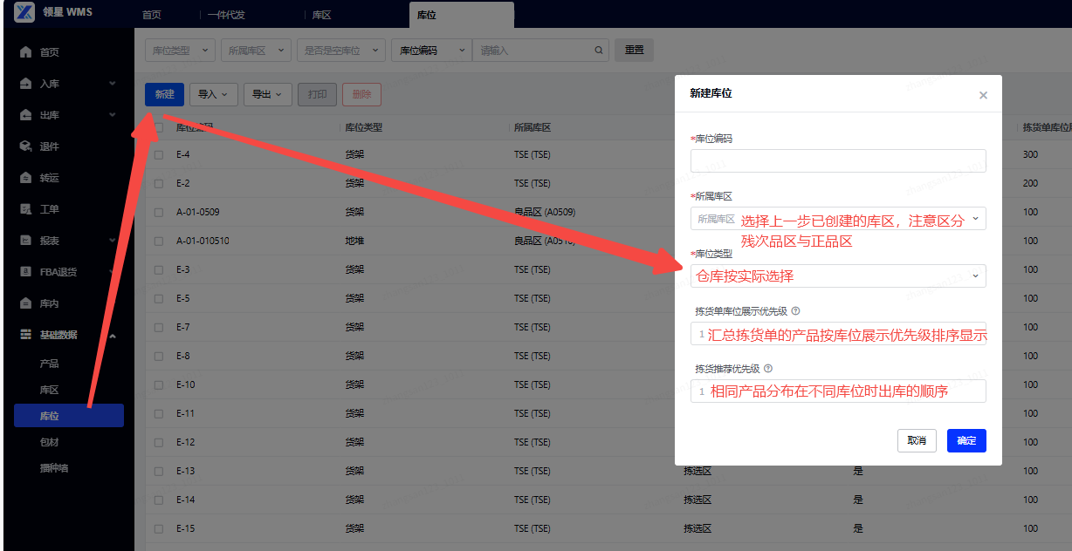Click the red 删除 delete button
This screenshot has width=1072, height=551.
click(361, 94)
